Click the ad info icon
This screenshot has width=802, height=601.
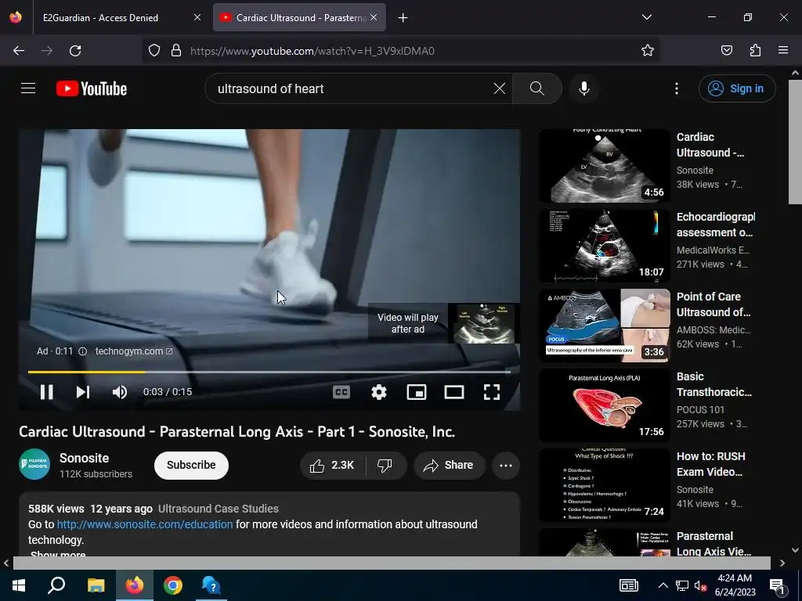point(82,351)
